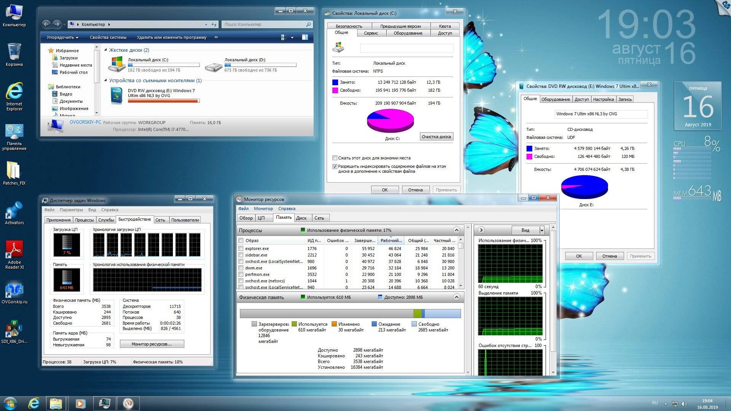Image resolution: width=731 pixels, height=411 pixels.
Task: Uncheck Разрешить индексировать содержимое файлов
Action: point(335,166)
